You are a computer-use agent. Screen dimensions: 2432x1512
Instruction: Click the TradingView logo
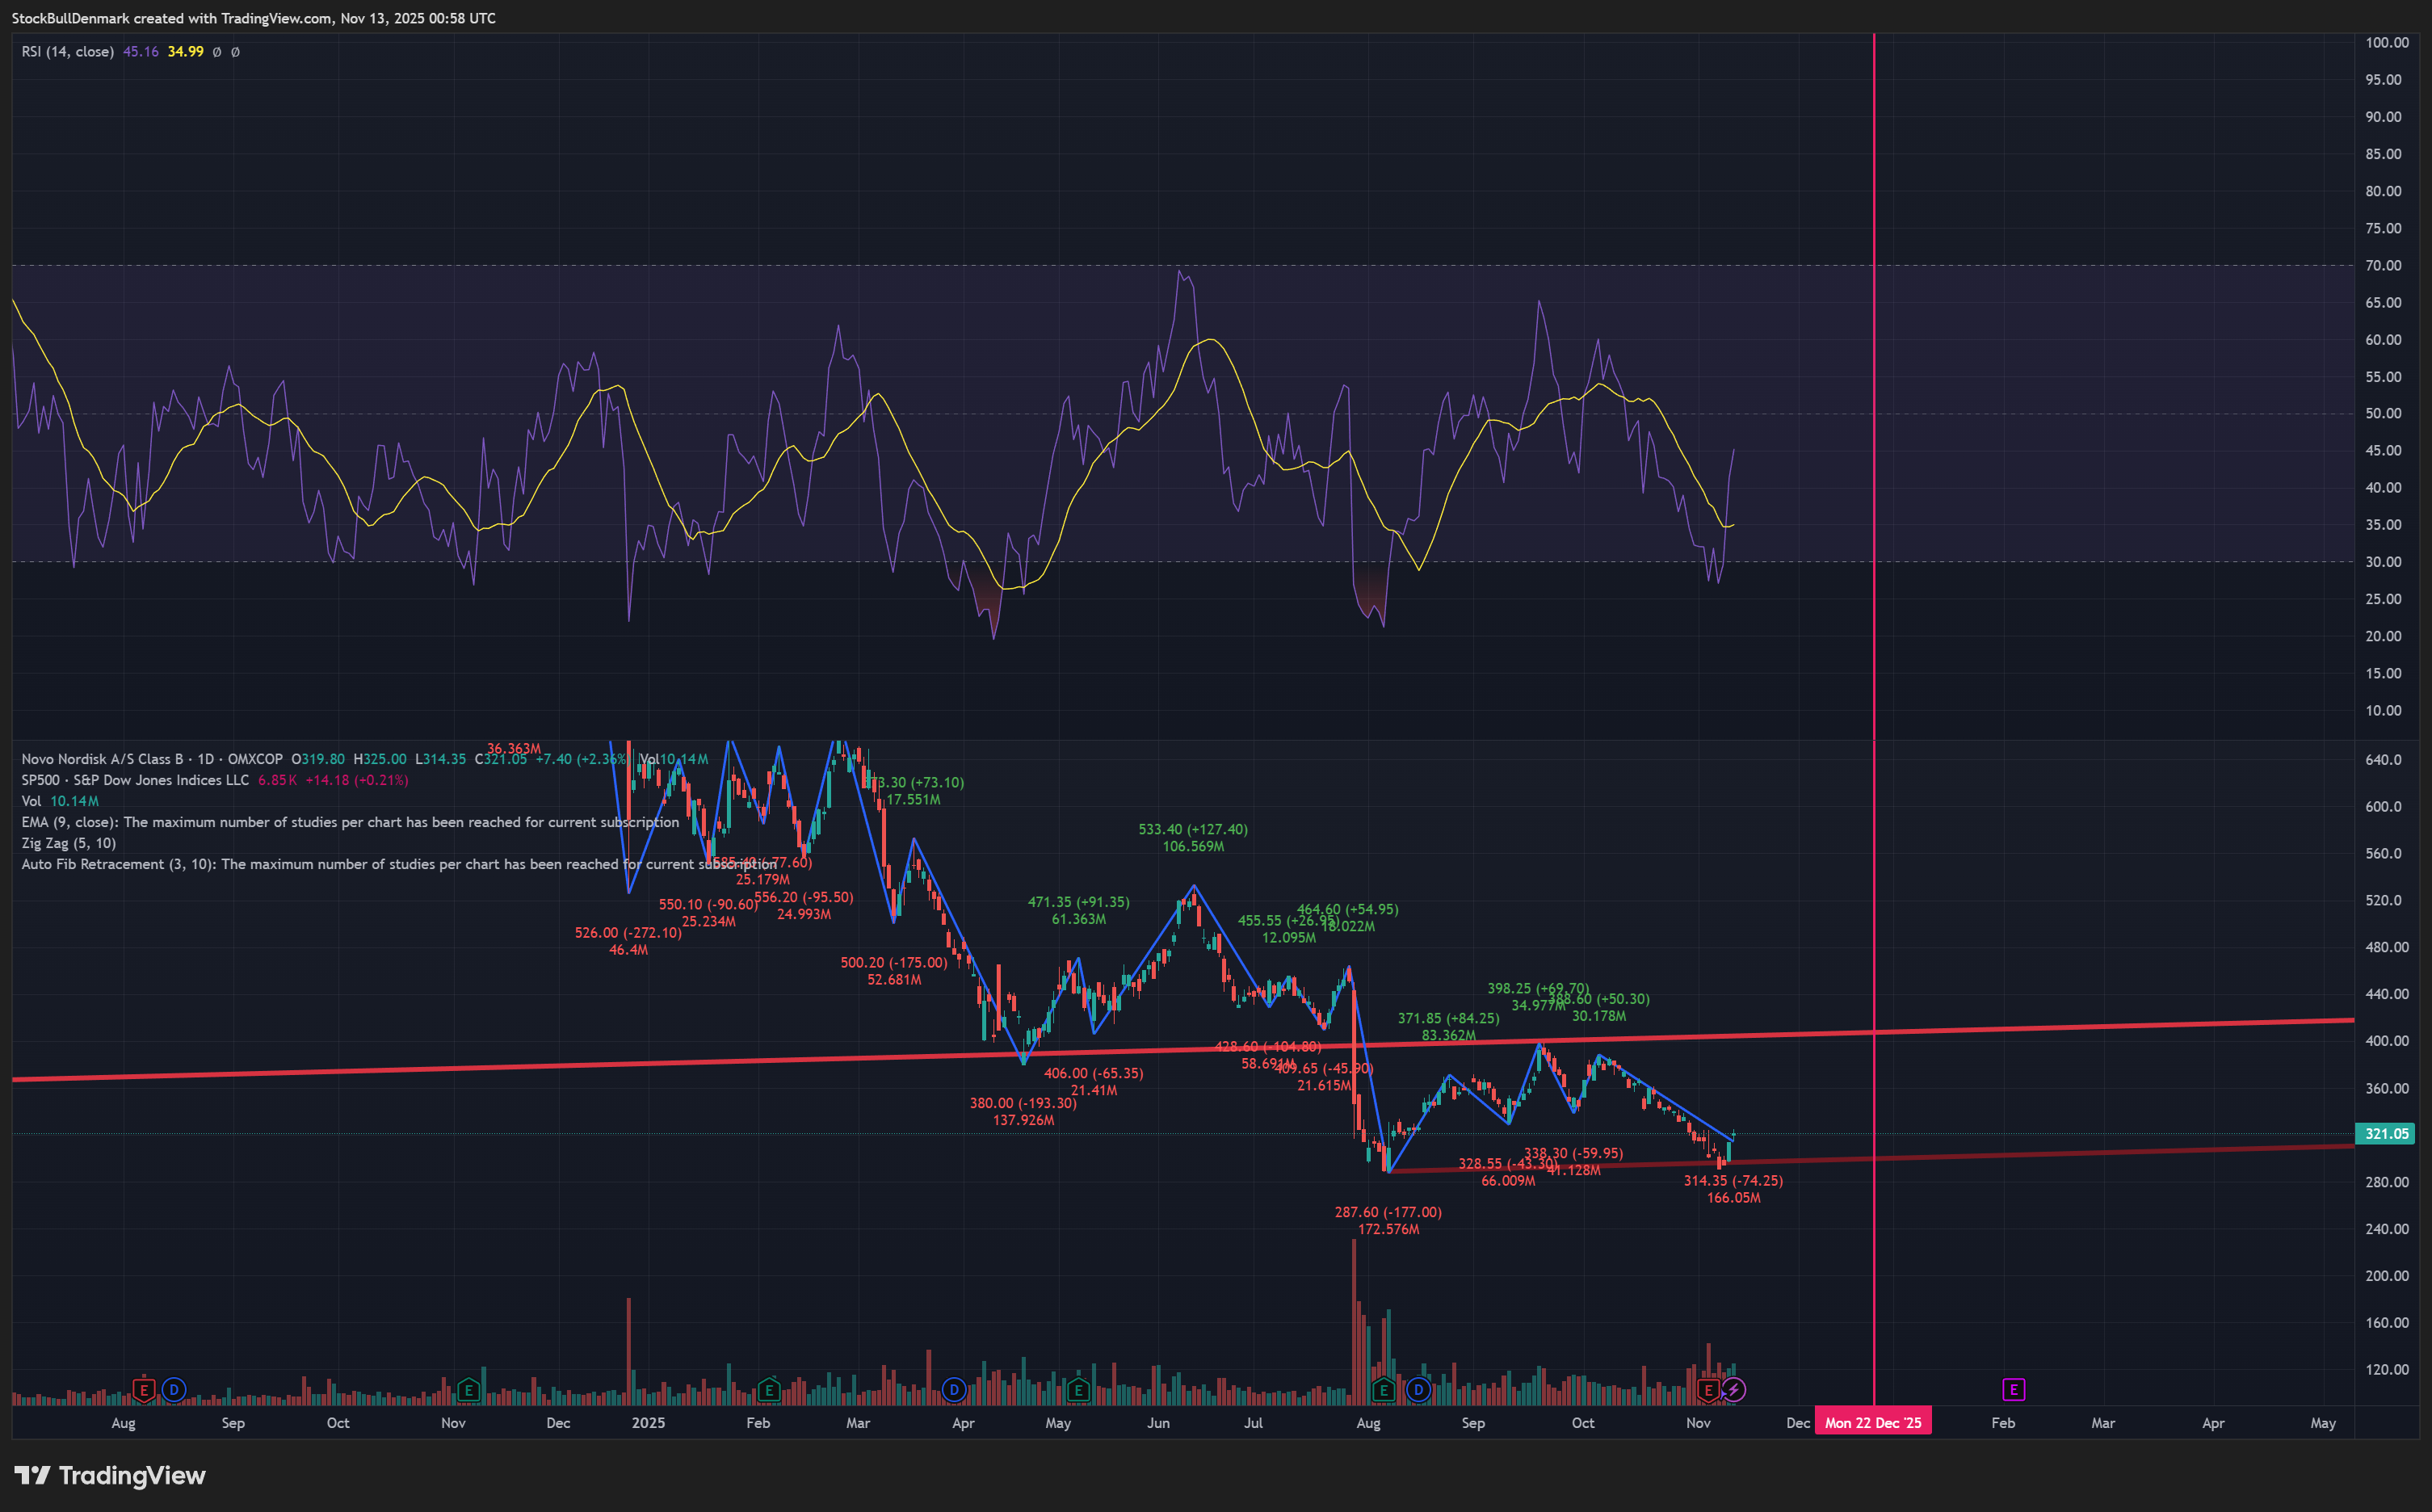click(110, 1475)
